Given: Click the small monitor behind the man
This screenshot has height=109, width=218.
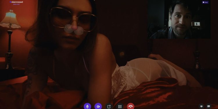Looking at the screenshot, I should 196,24.
